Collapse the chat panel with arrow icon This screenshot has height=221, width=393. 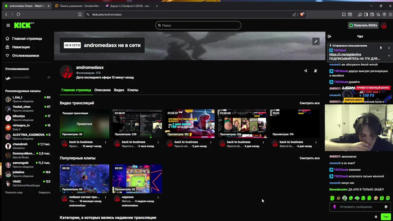[x=329, y=37]
